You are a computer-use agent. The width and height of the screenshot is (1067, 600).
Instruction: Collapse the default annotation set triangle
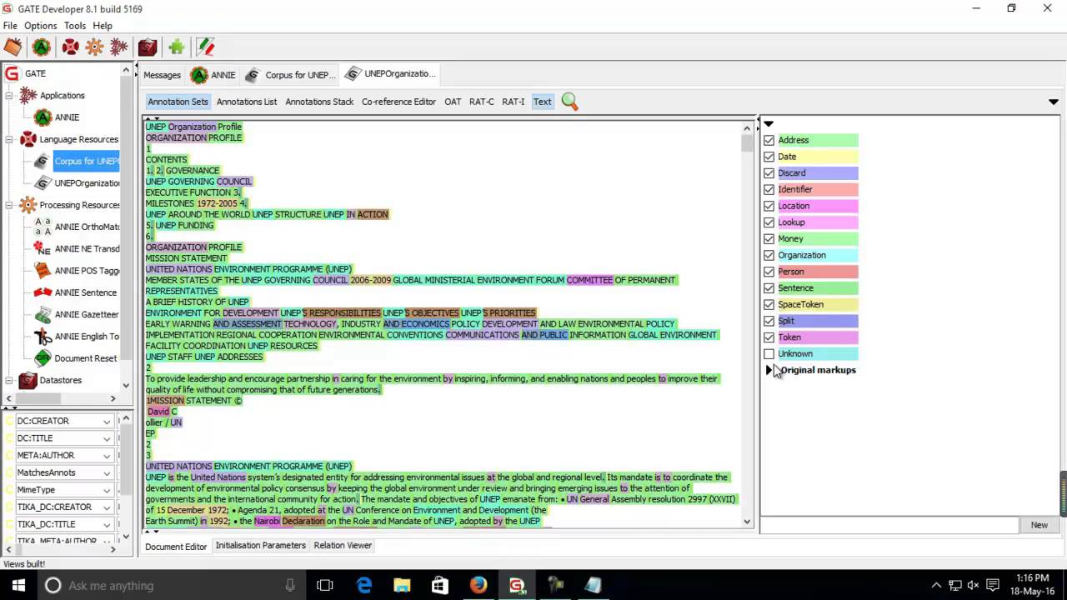click(x=769, y=124)
